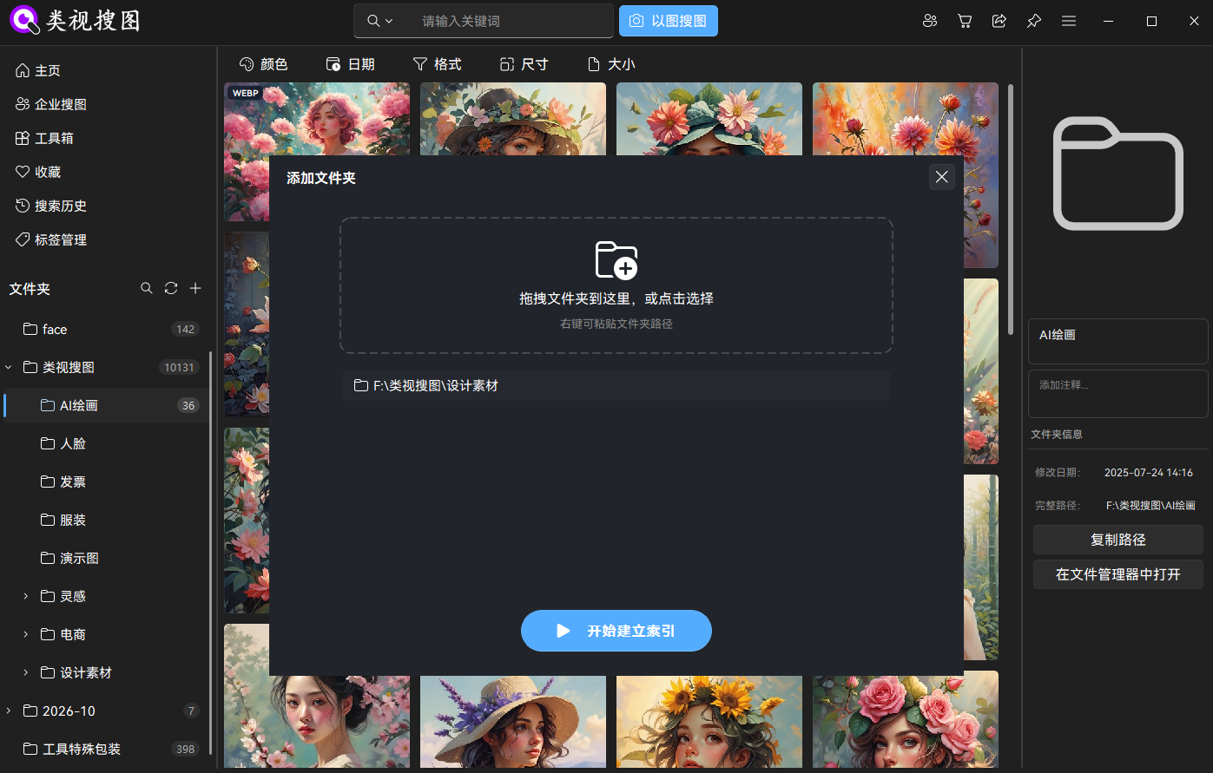Open the search type dropdown next to magnifier
The height and width of the screenshot is (773, 1213).
(380, 21)
